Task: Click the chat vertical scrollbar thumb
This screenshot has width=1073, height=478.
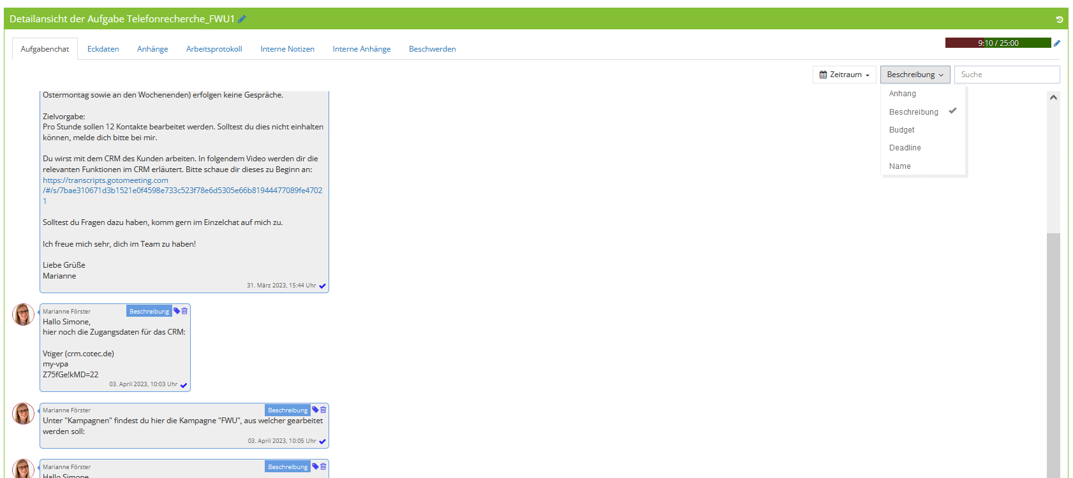Action: (1053, 355)
